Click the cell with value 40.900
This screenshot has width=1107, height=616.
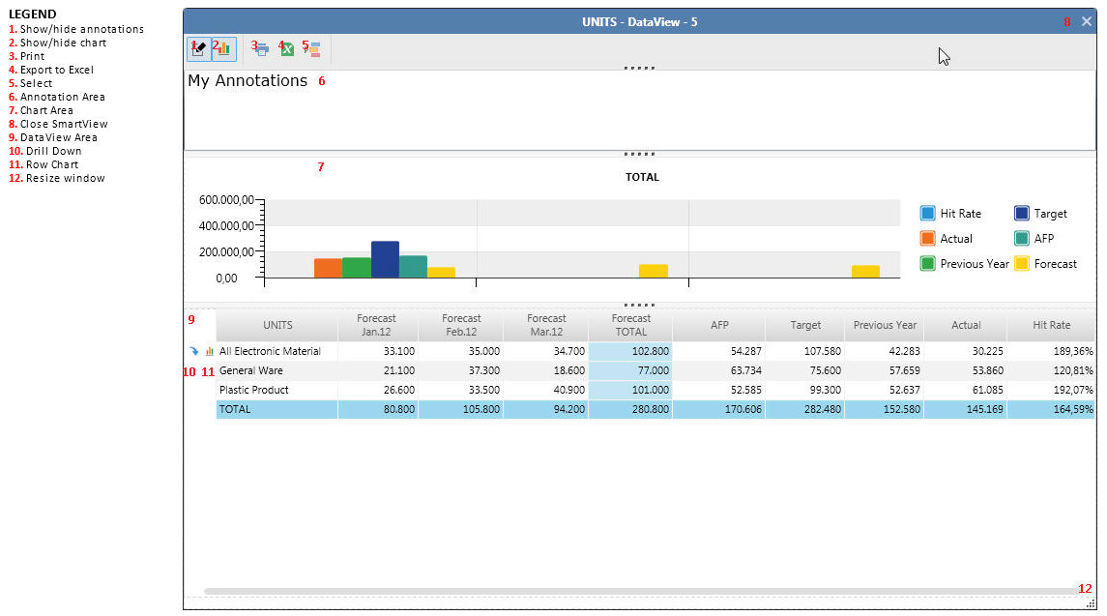[x=545, y=390]
